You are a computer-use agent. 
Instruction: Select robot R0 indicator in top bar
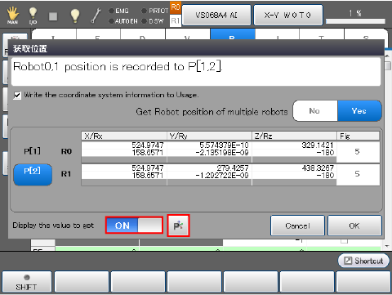pos(176,7)
